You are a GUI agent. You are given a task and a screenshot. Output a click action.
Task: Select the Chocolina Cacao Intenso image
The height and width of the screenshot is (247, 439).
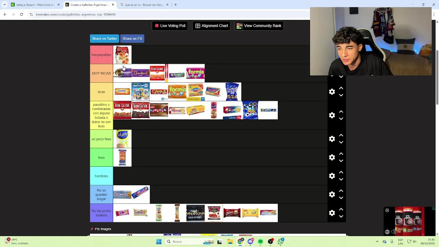(195, 213)
